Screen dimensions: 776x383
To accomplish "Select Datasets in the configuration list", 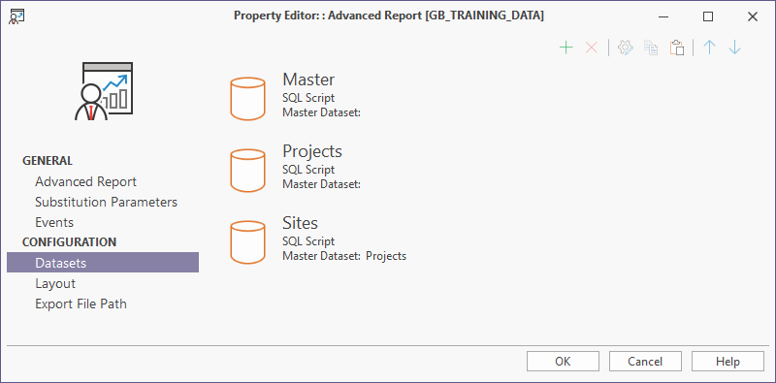I will click(103, 262).
